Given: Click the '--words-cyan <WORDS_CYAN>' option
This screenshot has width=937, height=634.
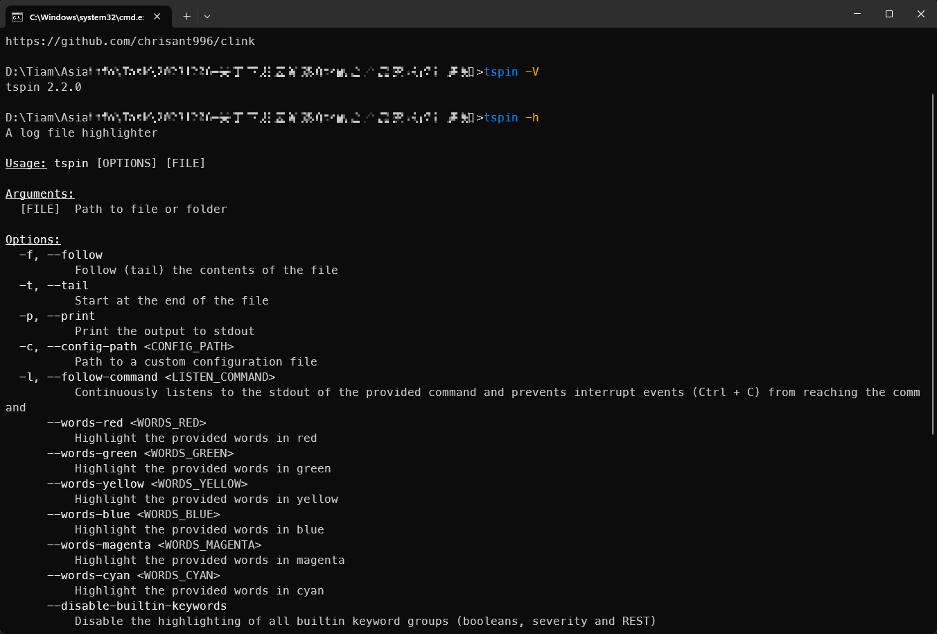Looking at the screenshot, I should pos(134,575).
